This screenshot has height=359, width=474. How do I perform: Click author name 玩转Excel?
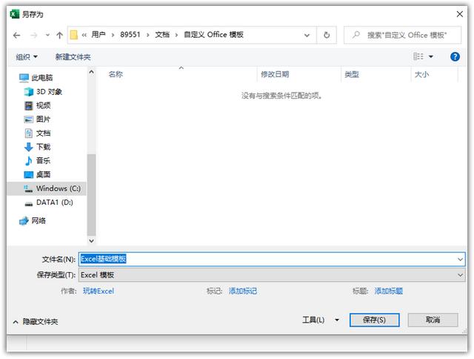point(99,292)
